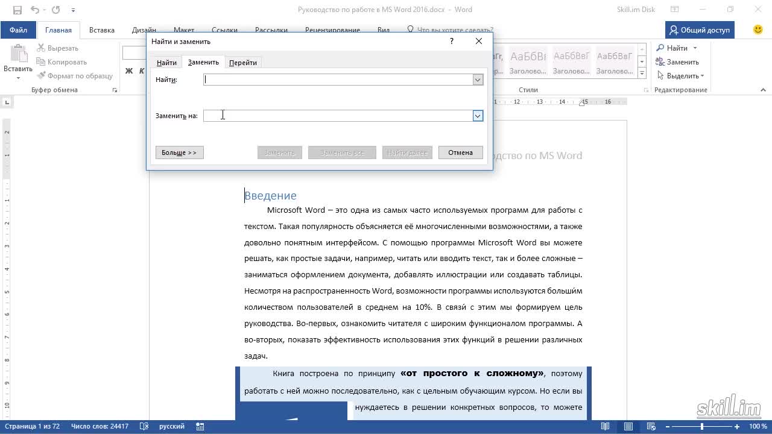The width and height of the screenshot is (772, 434).
Task: Click Заменить in the Редактирование group
Action: coord(677,61)
